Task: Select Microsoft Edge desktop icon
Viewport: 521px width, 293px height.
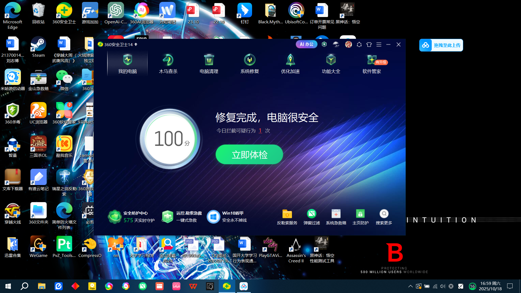Action: (x=13, y=16)
